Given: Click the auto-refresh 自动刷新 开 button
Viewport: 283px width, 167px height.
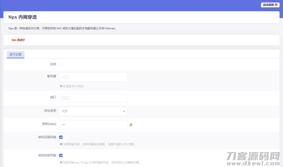Looking at the screenshot, I should (270, 5).
